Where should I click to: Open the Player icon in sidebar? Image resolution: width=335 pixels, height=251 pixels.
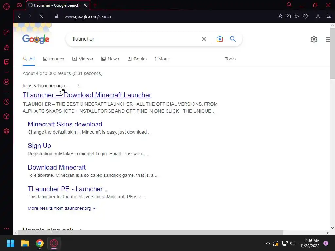[x=7, y=82]
